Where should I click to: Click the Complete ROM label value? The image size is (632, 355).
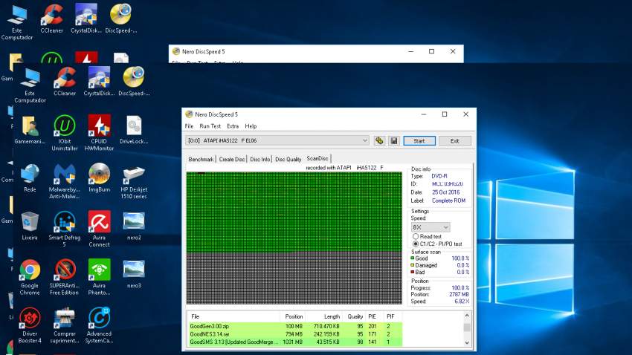[x=448, y=201]
